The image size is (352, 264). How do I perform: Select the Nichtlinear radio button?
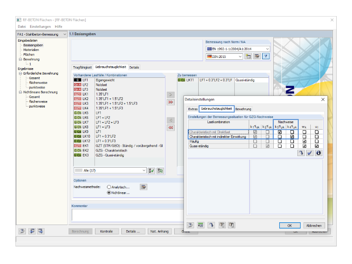click(109, 193)
